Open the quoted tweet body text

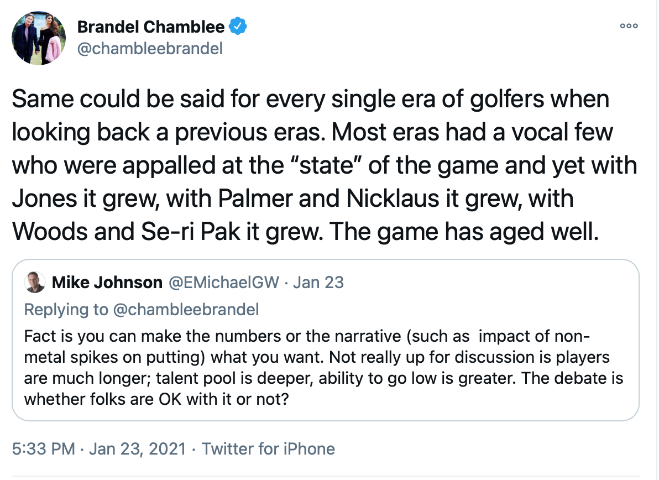pos(323,367)
